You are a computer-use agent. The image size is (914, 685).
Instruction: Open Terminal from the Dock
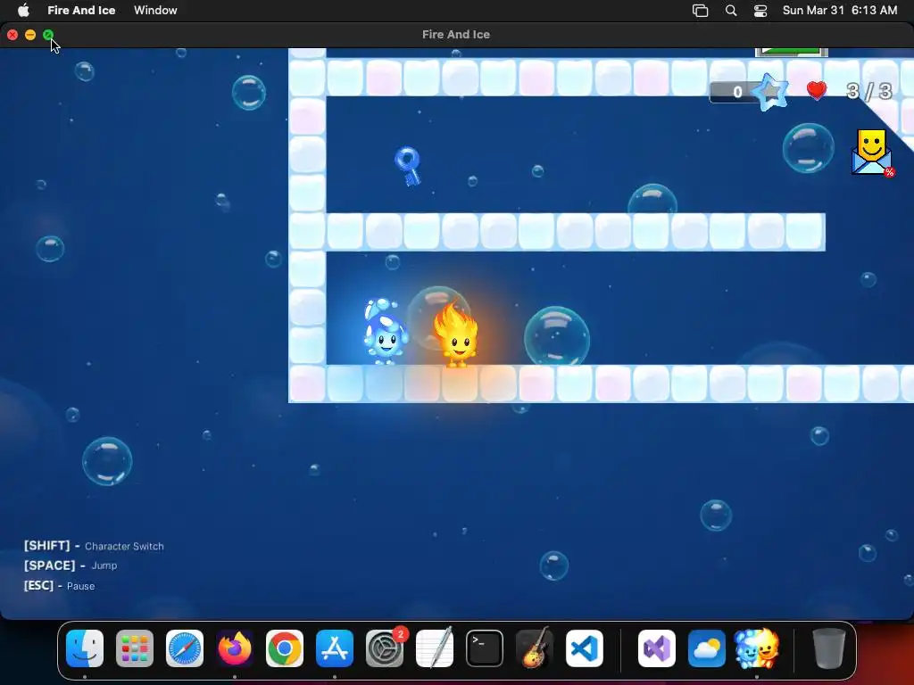click(x=485, y=648)
